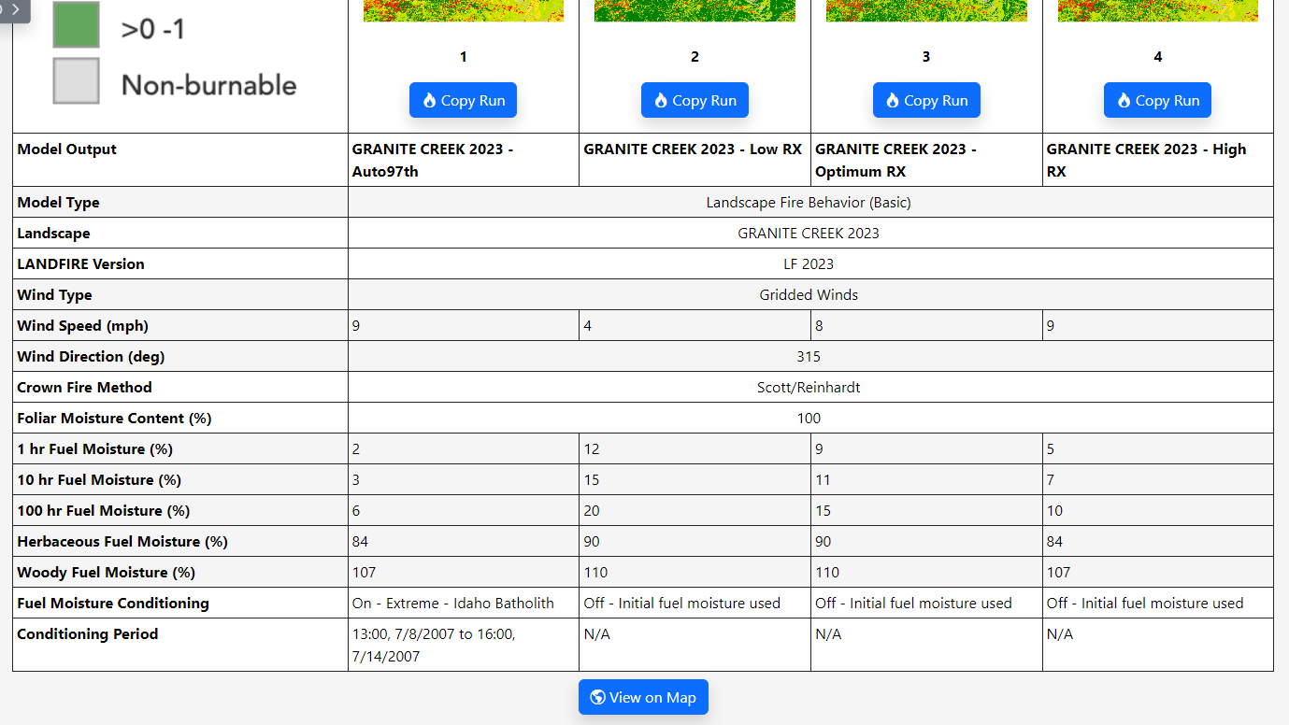Screen dimensions: 1289x725
Task: Click the globe icon inside View on Map
Action: point(597,697)
